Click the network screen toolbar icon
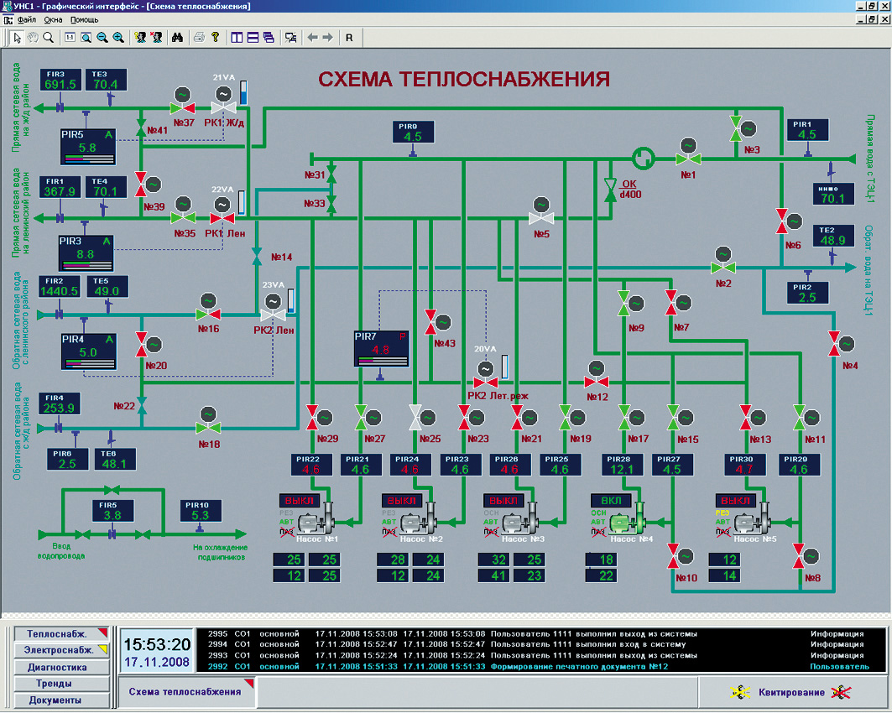Viewport: 892px width, 713px height. (290, 38)
